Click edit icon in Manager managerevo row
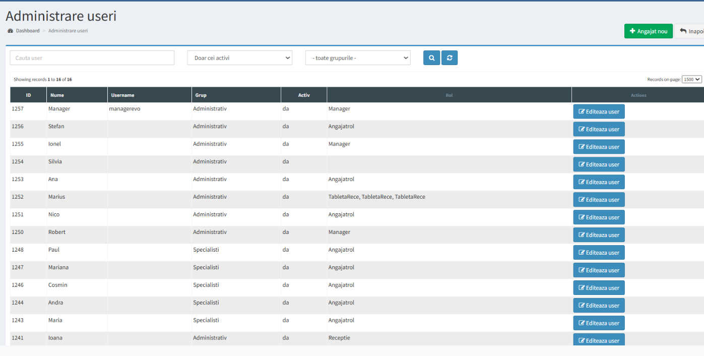The height and width of the screenshot is (356, 704). (x=582, y=111)
